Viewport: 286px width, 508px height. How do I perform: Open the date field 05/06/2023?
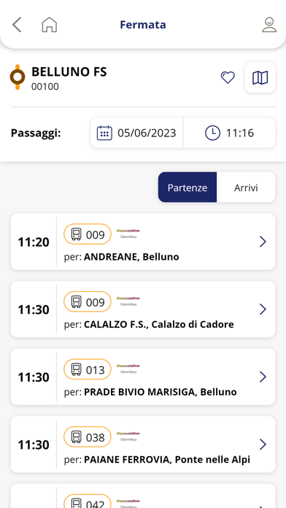click(x=136, y=133)
